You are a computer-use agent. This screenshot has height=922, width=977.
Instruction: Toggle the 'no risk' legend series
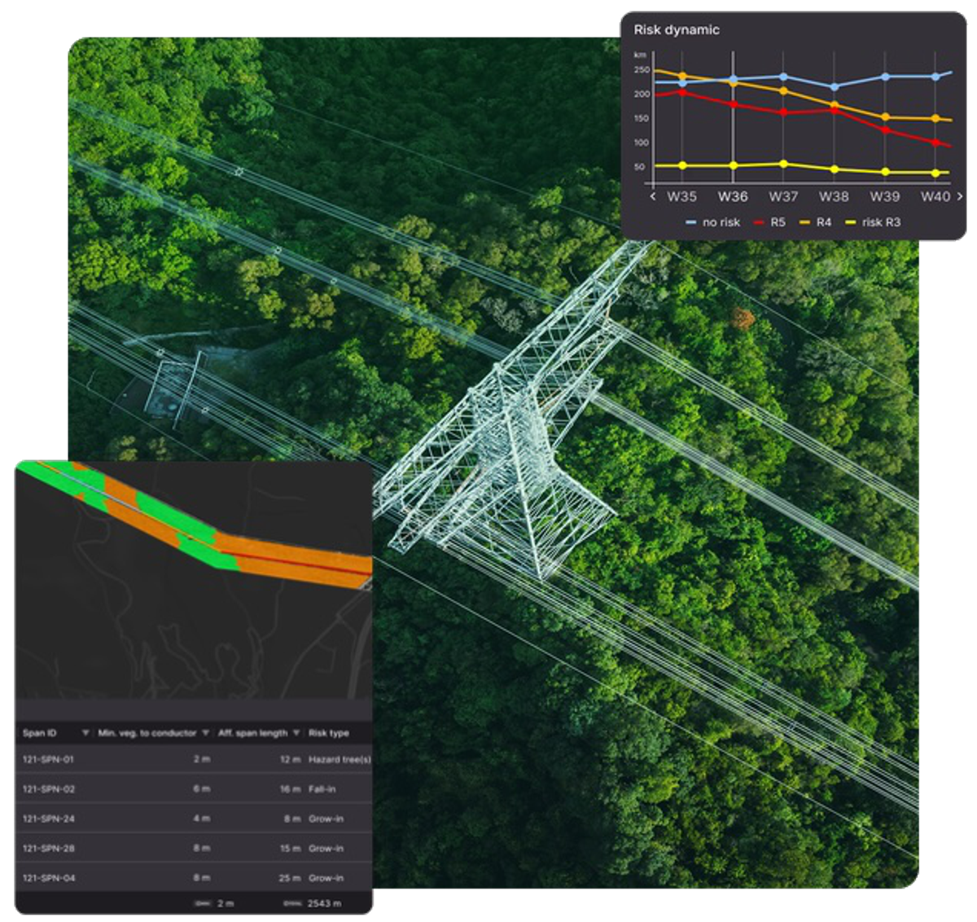712,222
